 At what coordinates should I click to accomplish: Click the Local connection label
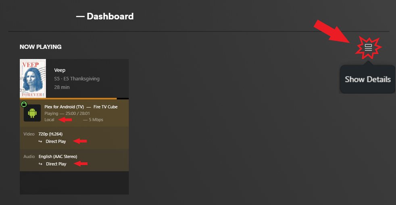[x=49, y=120]
